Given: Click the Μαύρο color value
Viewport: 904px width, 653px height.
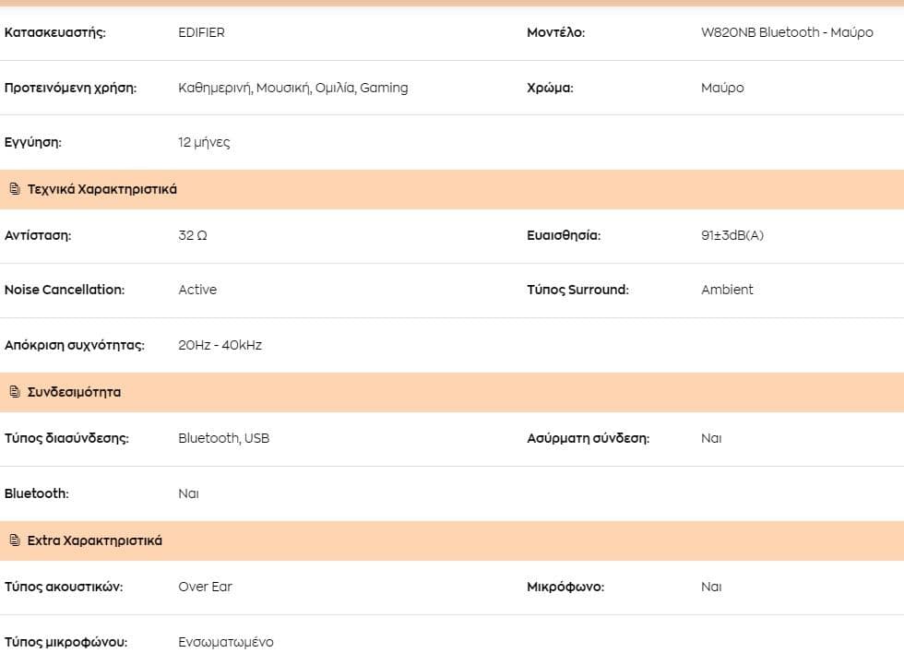Looking at the screenshot, I should 722,88.
